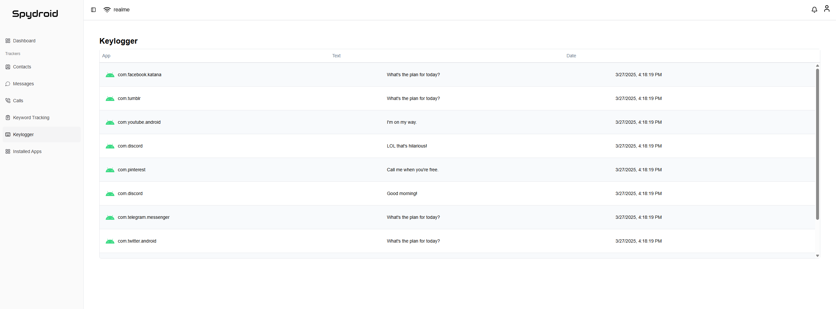Toggle the sidebar panel icon
Image resolution: width=836 pixels, height=309 pixels.
click(93, 10)
